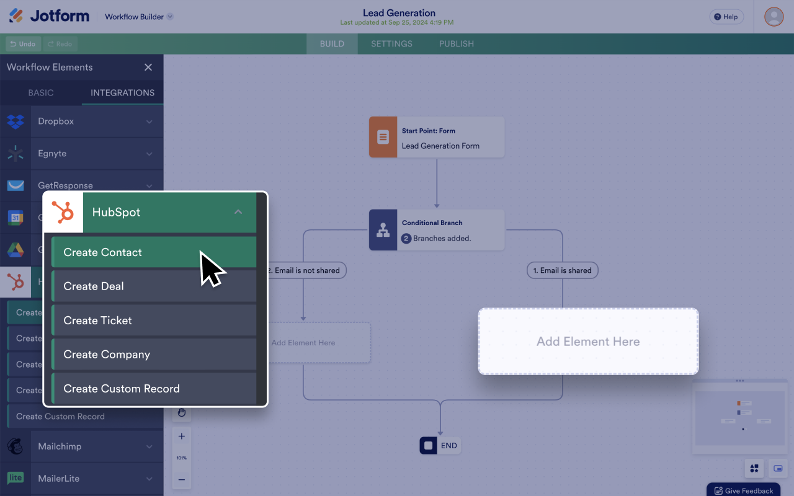
Task: Click the HubSpot logo in enlarged popup
Action: coord(63,212)
